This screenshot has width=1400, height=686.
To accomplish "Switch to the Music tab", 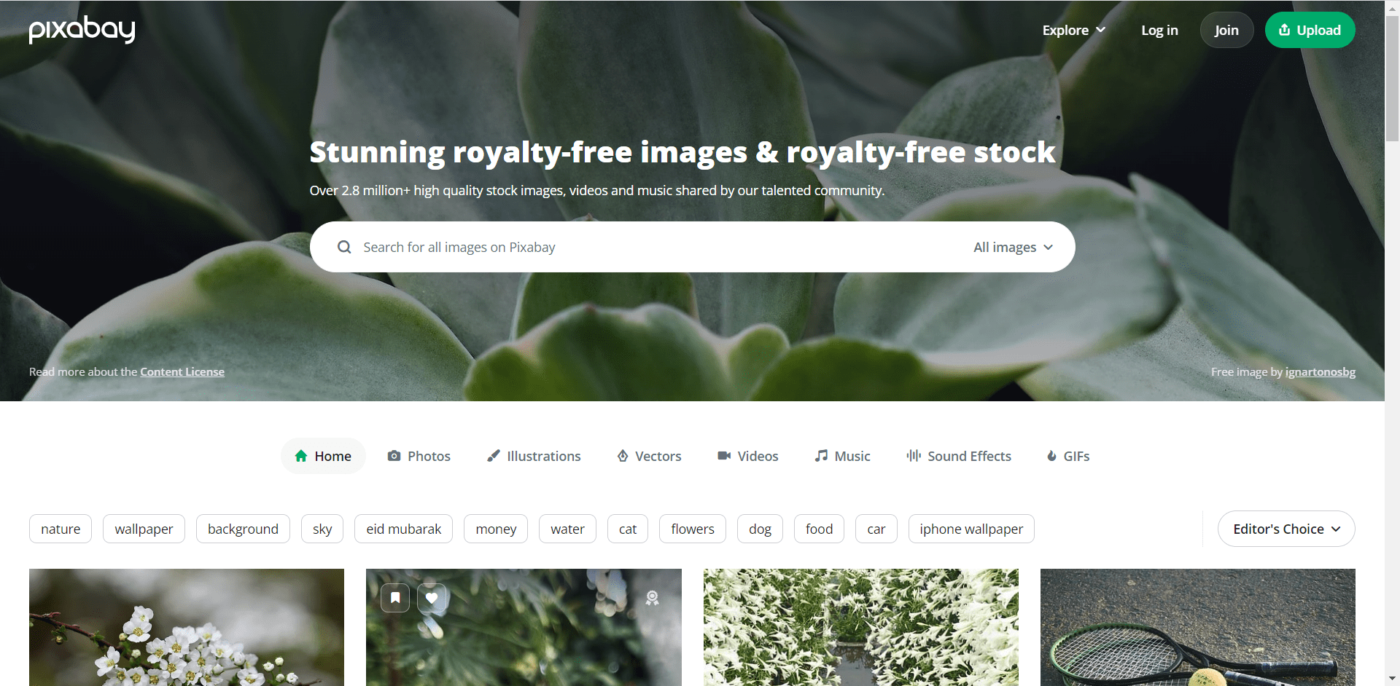I will pyautogui.click(x=842, y=456).
